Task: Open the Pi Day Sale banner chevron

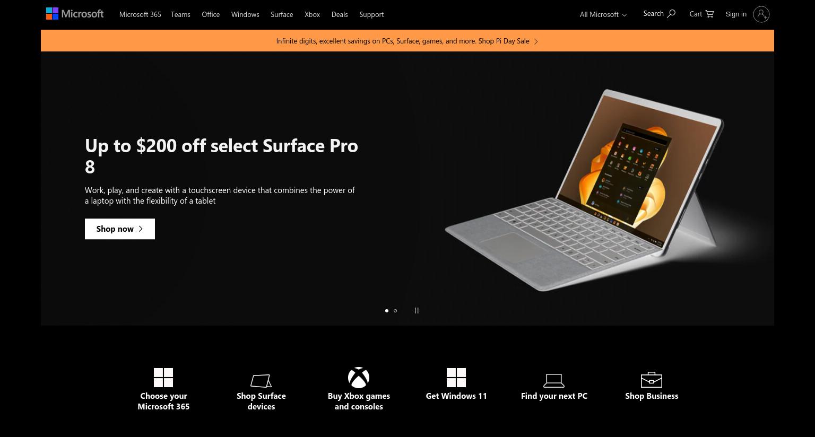Action: point(536,41)
